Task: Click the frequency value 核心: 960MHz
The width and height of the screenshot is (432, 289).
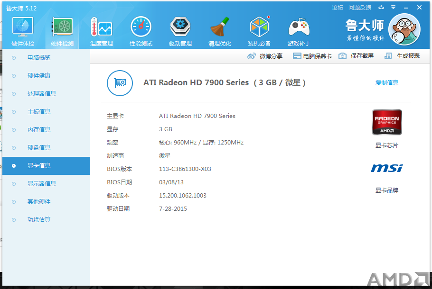Action: click(178, 143)
